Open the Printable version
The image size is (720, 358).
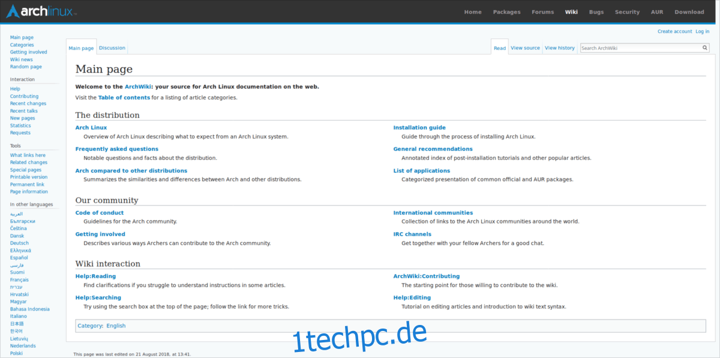[x=29, y=177]
